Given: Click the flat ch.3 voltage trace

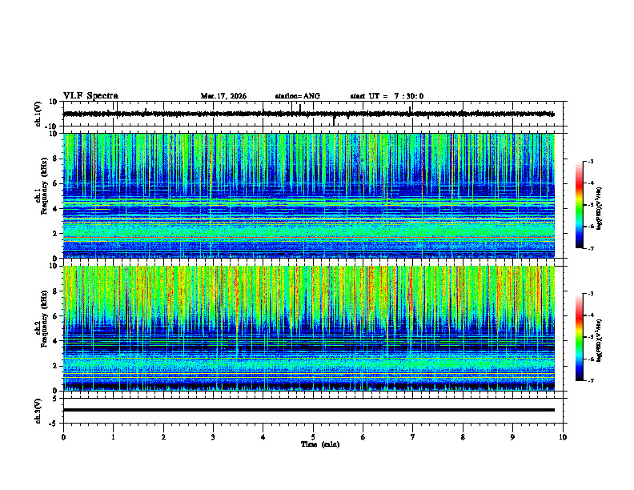Looking at the screenshot, I should (x=308, y=410).
